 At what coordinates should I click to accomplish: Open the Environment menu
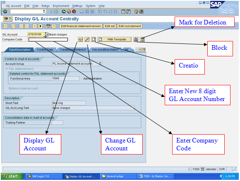(61, 6)
